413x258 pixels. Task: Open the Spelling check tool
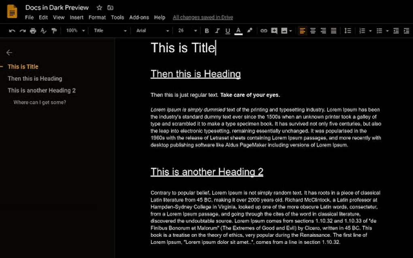[x=43, y=30]
